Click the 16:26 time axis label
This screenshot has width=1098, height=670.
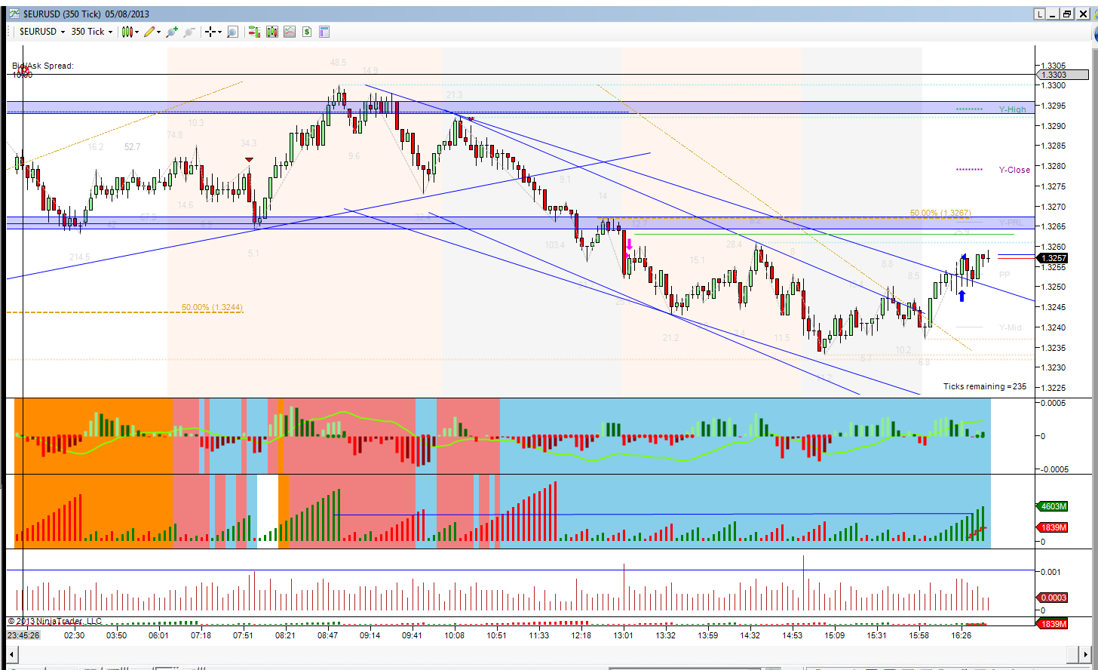coord(961,635)
